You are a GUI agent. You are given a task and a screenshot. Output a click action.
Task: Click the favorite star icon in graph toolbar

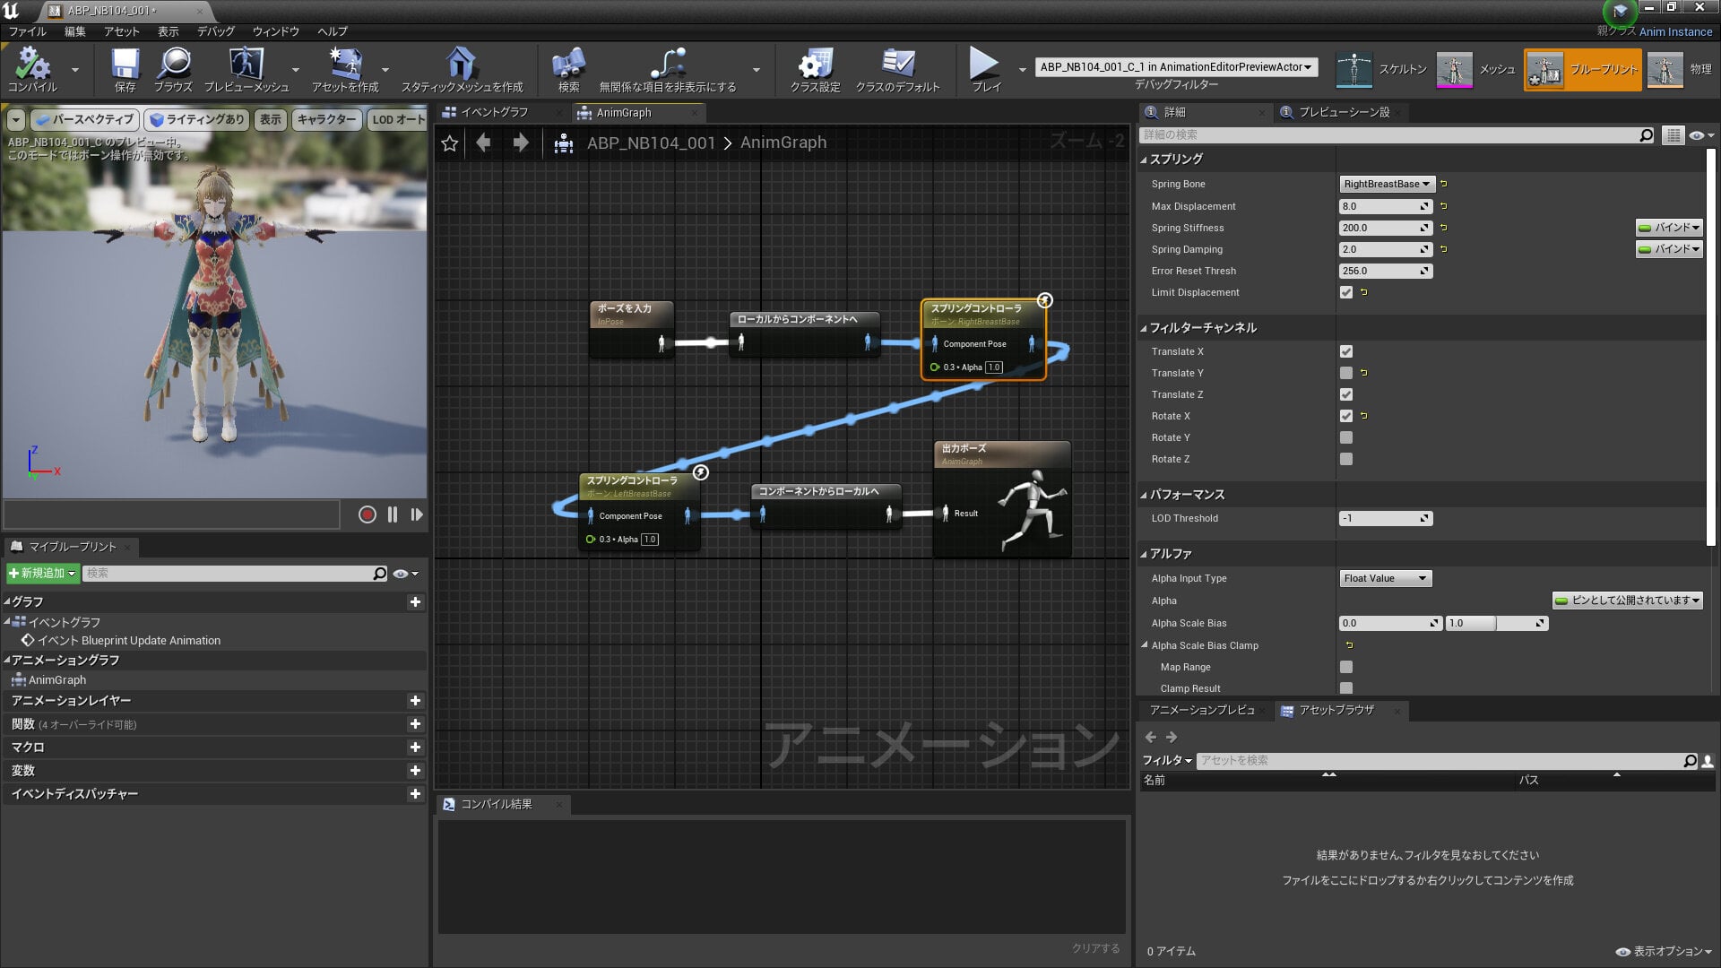coord(450,143)
